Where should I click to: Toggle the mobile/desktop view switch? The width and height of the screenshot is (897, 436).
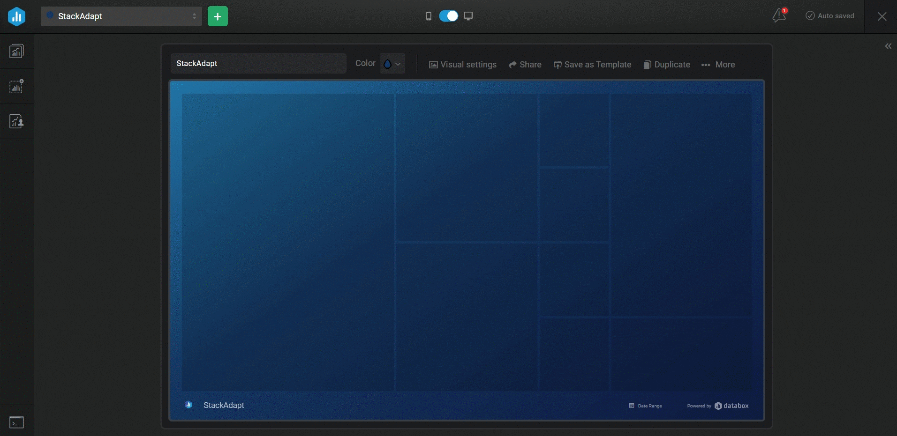click(x=448, y=16)
